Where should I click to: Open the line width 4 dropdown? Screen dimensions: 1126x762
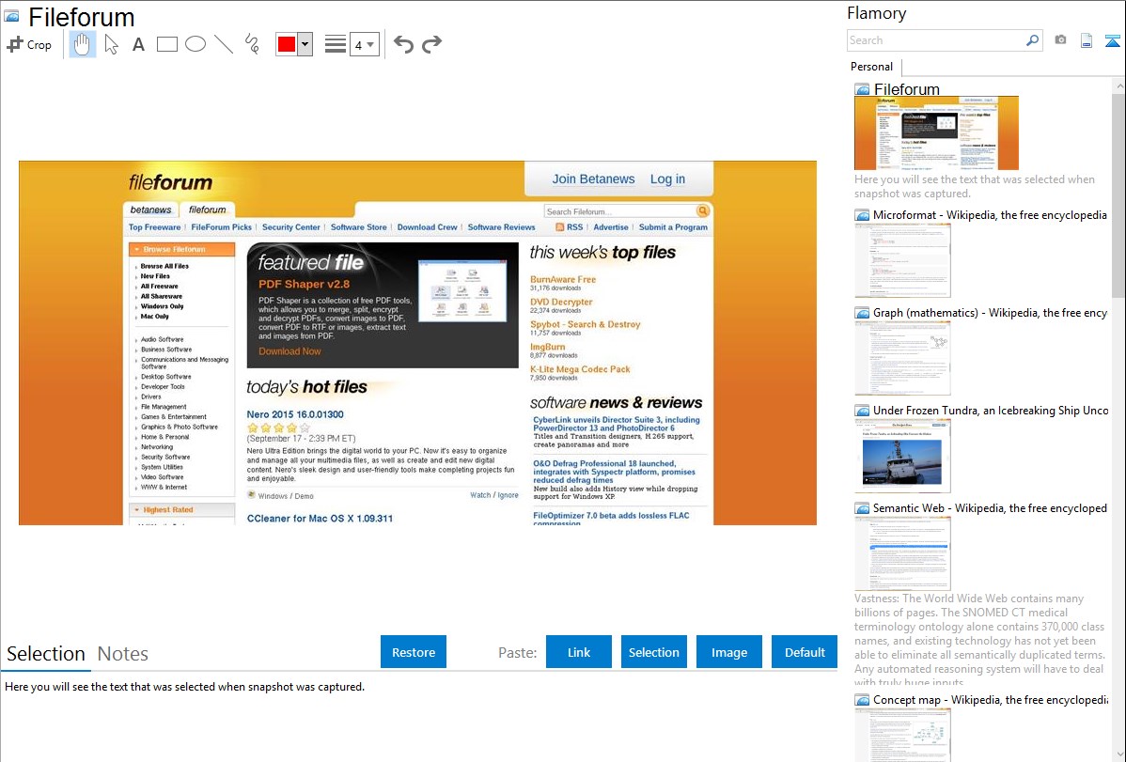364,44
